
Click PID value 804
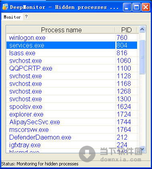click(122, 45)
